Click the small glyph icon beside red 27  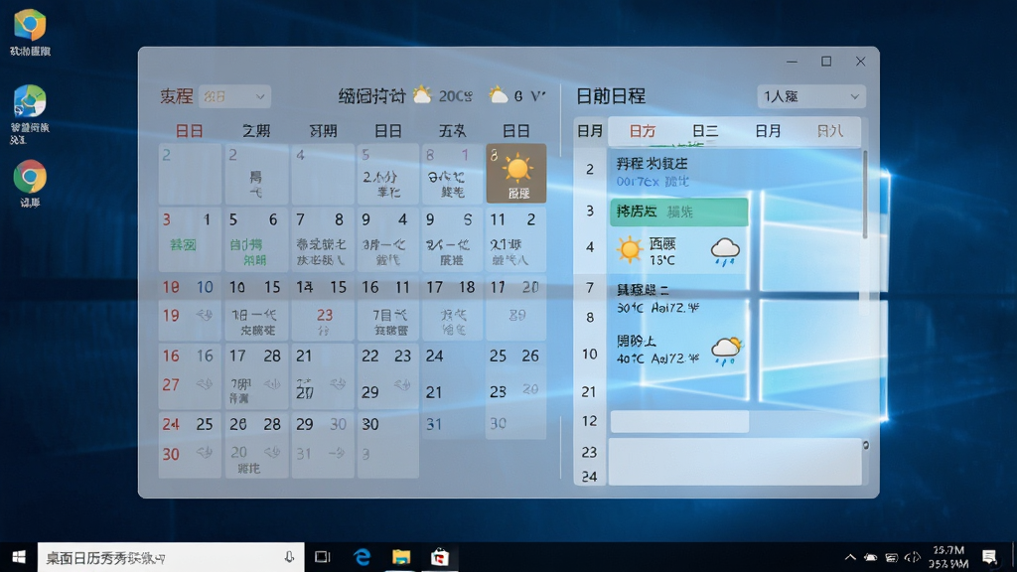pos(205,384)
